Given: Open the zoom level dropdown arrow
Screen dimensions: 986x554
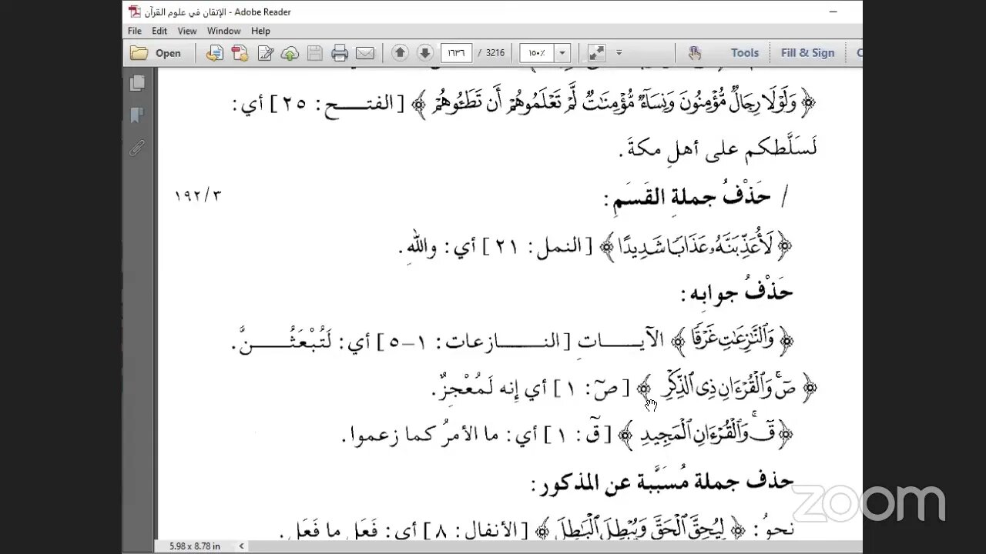Looking at the screenshot, I should click(x=562, y=53).
